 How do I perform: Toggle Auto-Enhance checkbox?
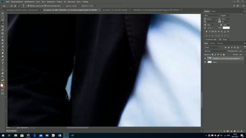click(x=45, y=6)
